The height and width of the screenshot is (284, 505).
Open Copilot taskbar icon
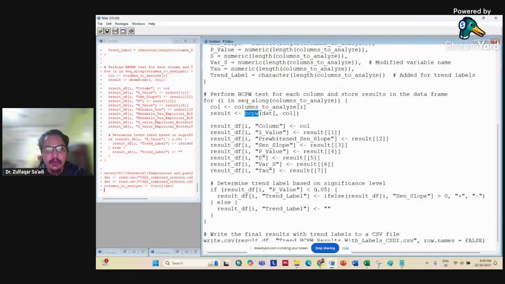pos(250,263)
